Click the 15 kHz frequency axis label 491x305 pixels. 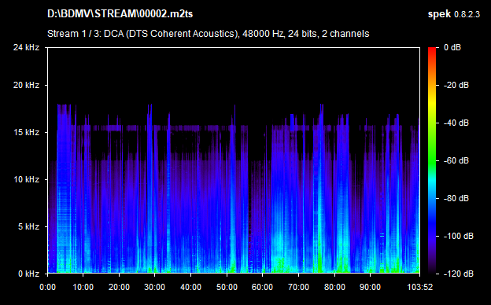click(26, 132)
